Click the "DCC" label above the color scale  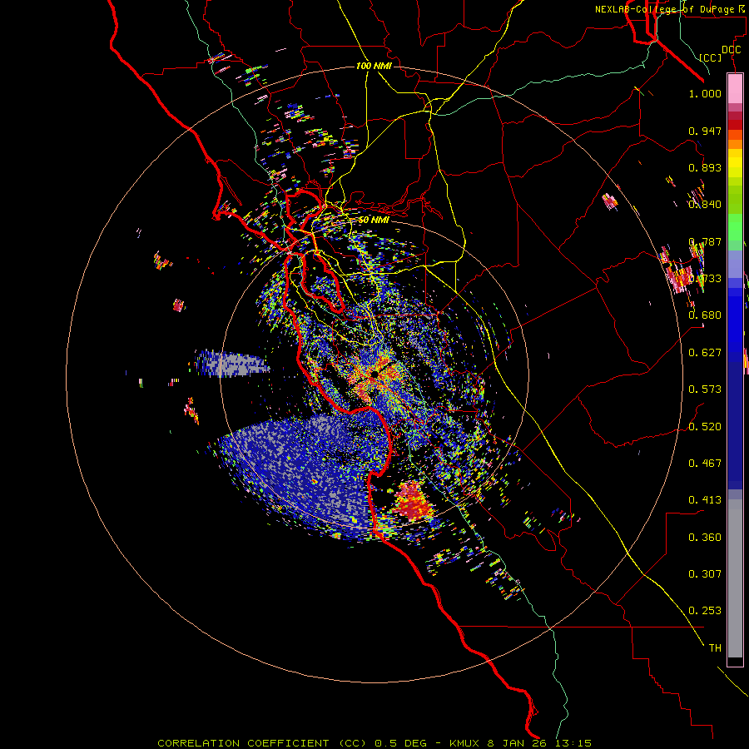pos(731,50)
